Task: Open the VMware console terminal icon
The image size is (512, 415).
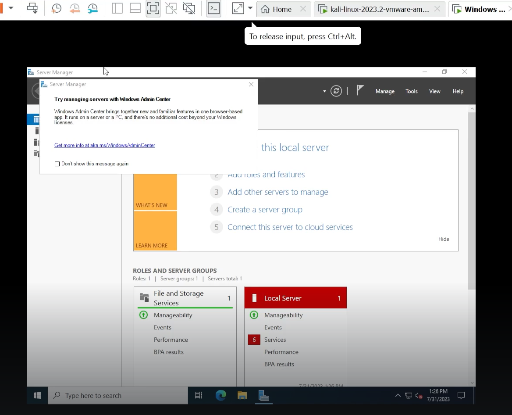Action: tap(213, 8)
